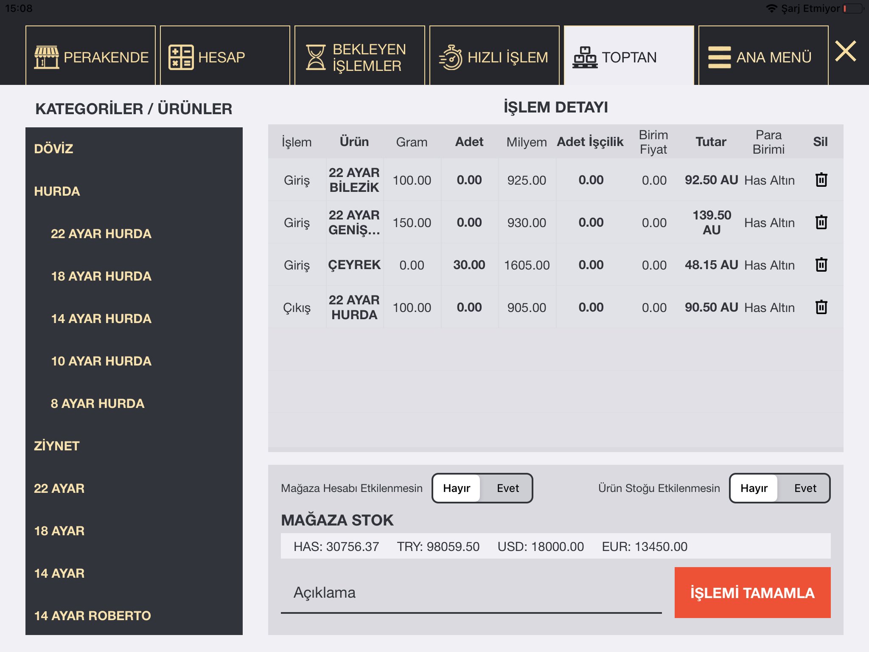Viewport: 869px width, 652px height.
Task: Click 905.00 milyem value
Action: 527,307
